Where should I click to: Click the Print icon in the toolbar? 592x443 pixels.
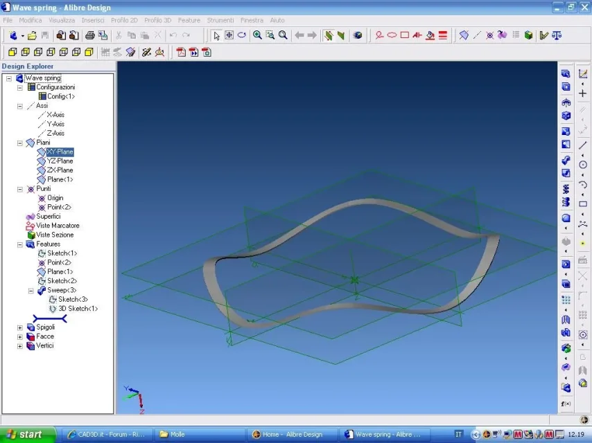coord(90,35)
